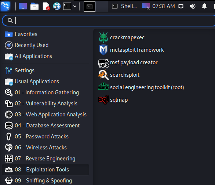Screen dimensions: 215x185
Task: Switch to the Shell taskbar window
Action: (x=124, y=6)
